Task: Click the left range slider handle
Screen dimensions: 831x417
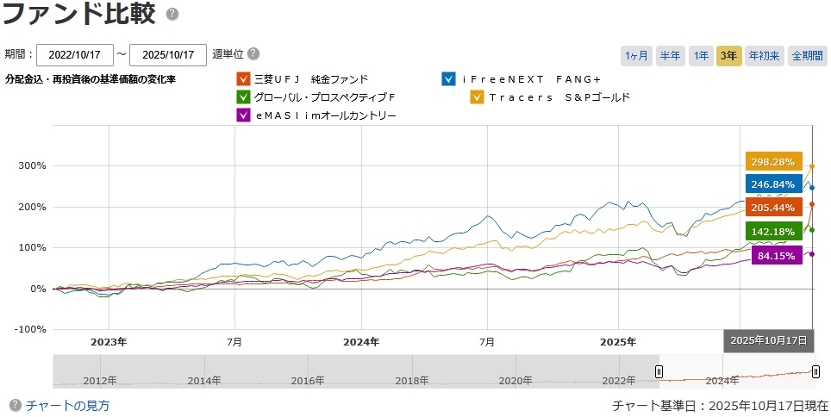Action: [x=659, y=372]
